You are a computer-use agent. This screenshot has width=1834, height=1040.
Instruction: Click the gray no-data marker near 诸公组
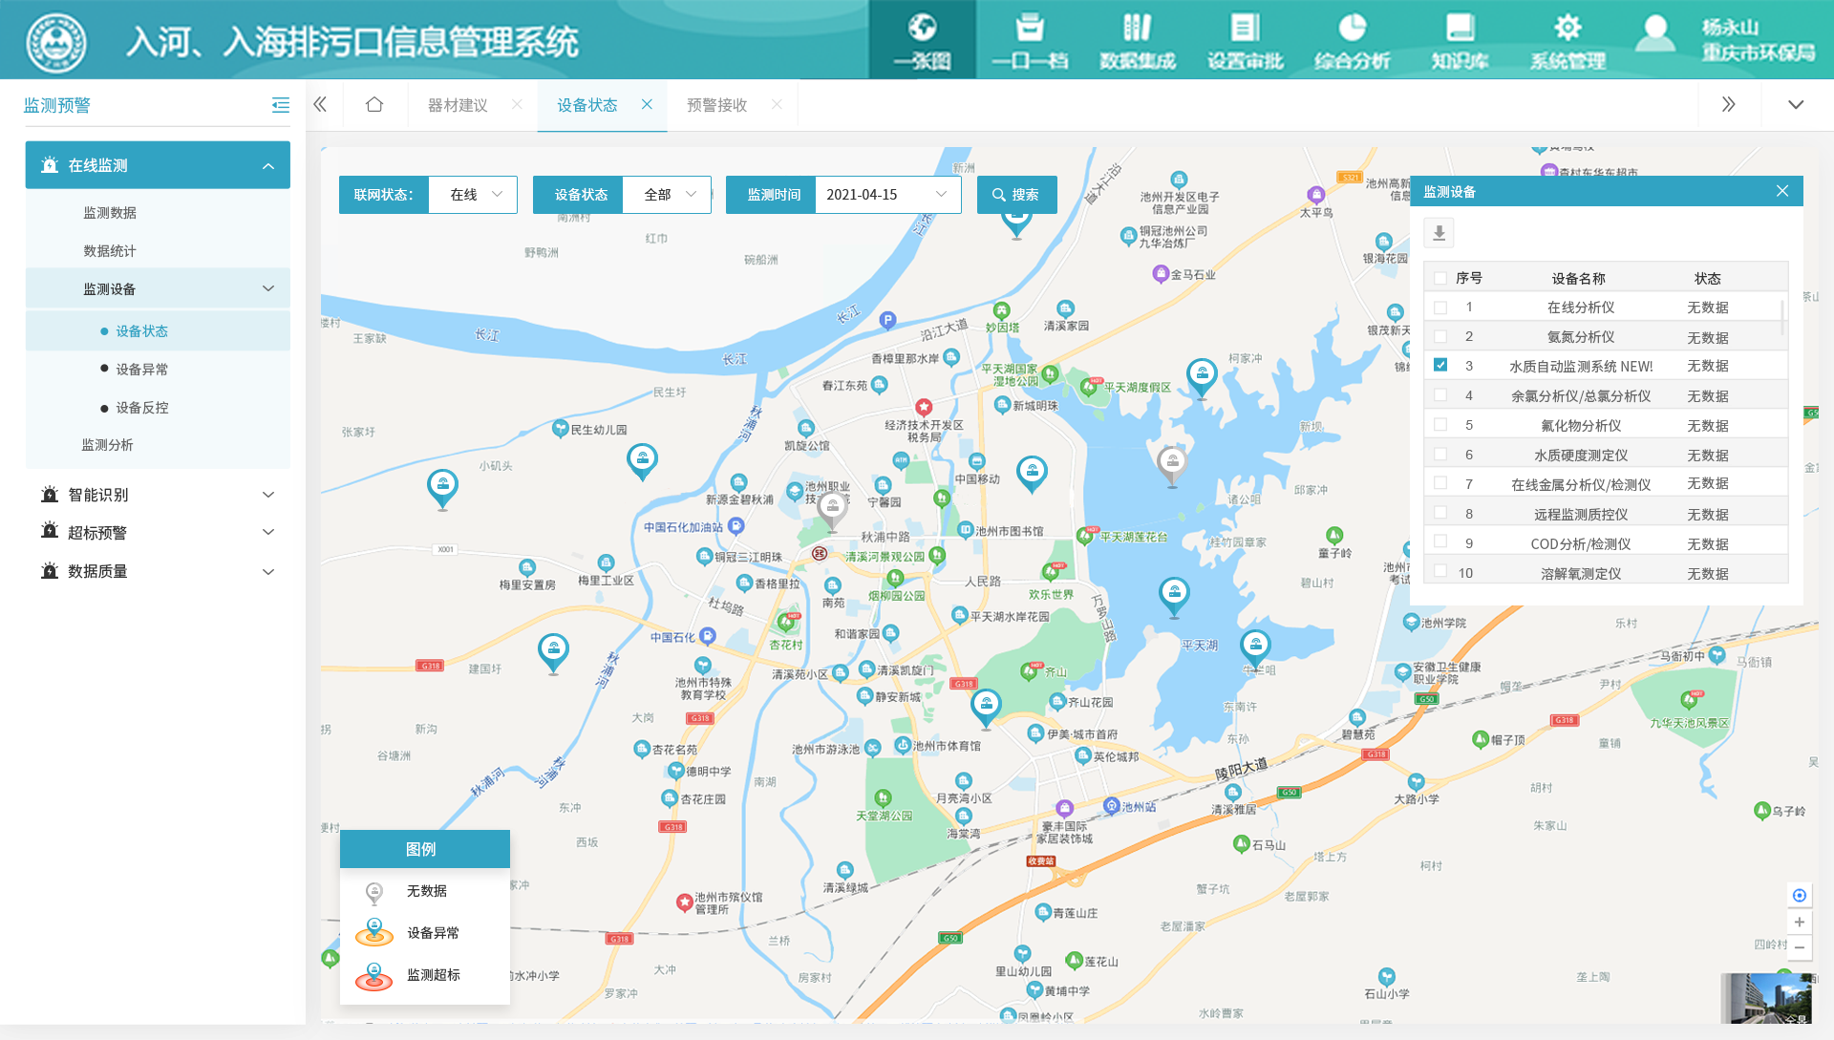[1172, 466]
